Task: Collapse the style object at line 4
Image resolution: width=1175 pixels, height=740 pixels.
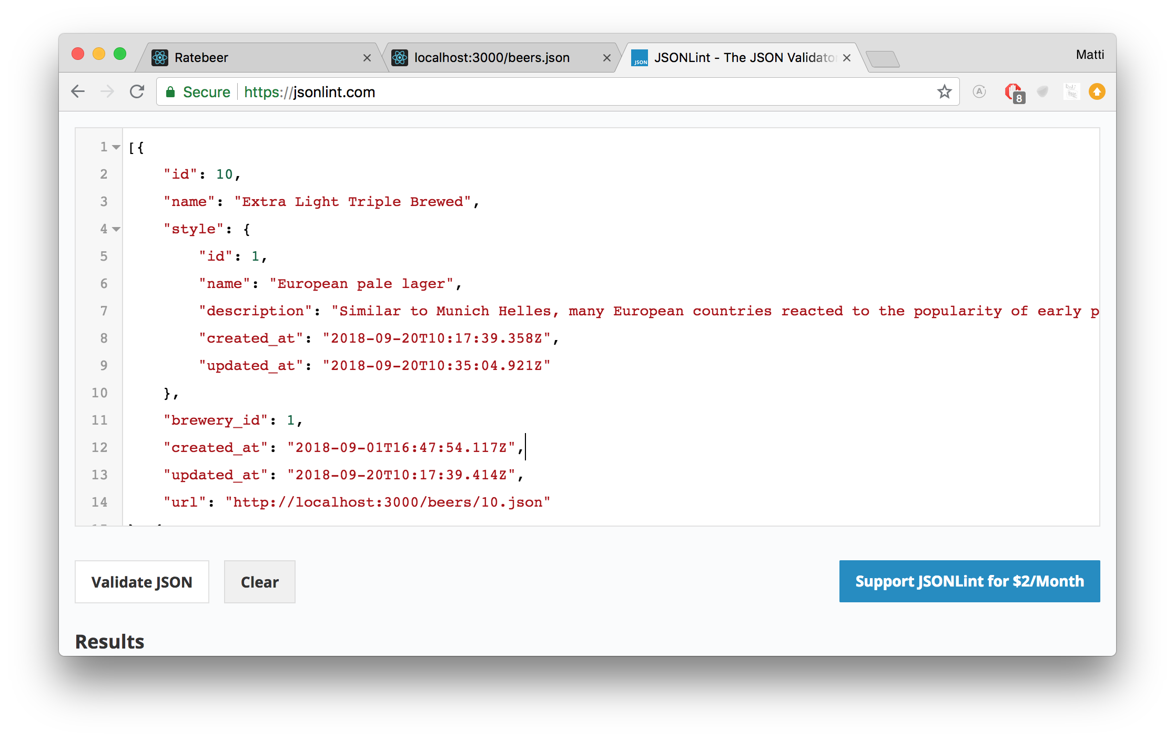Action: coord(117,229)
